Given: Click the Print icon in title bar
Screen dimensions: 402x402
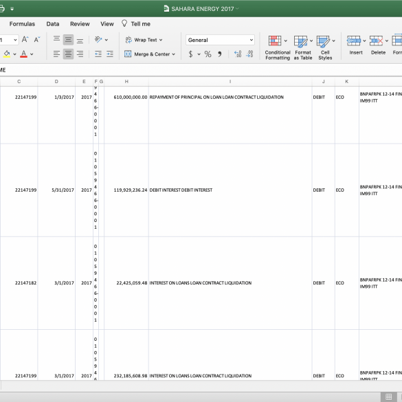Looking at the screenshot, I should coord(2,9).
